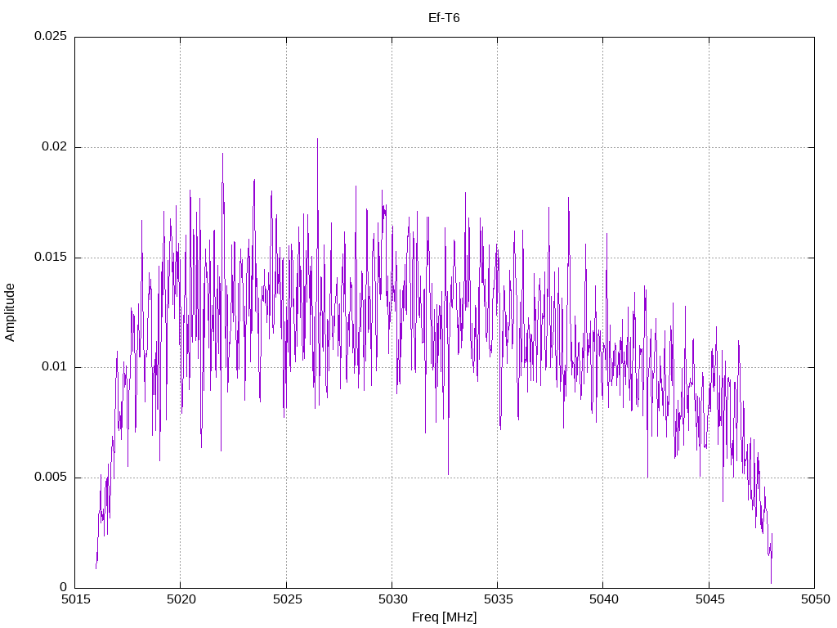Click the y-axis tick label "0.005"
The image size is (837, 628).
(51, 477)
